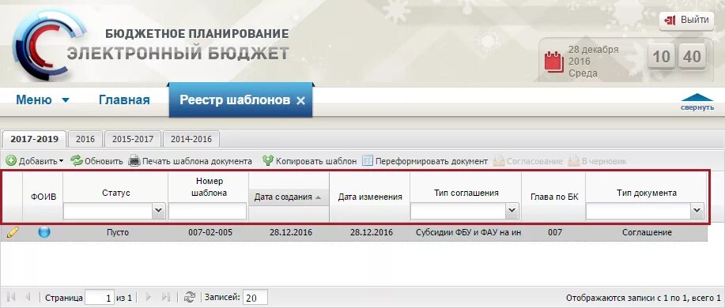Image resolution: width=725 pixels, height=308 pixels.
Task: Open the Меню dropdown
Action: click(43, 100)
